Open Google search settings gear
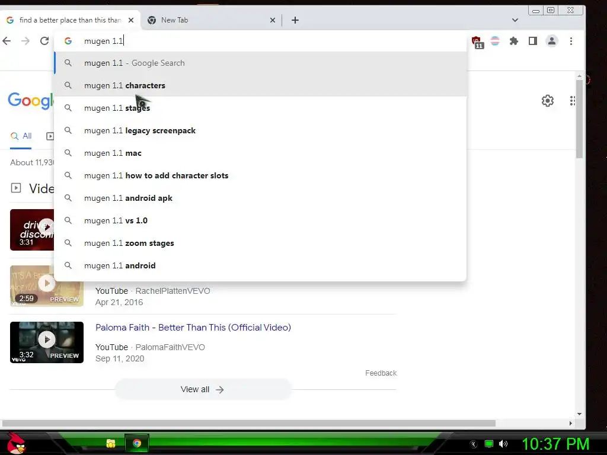 tap(547, 101)
